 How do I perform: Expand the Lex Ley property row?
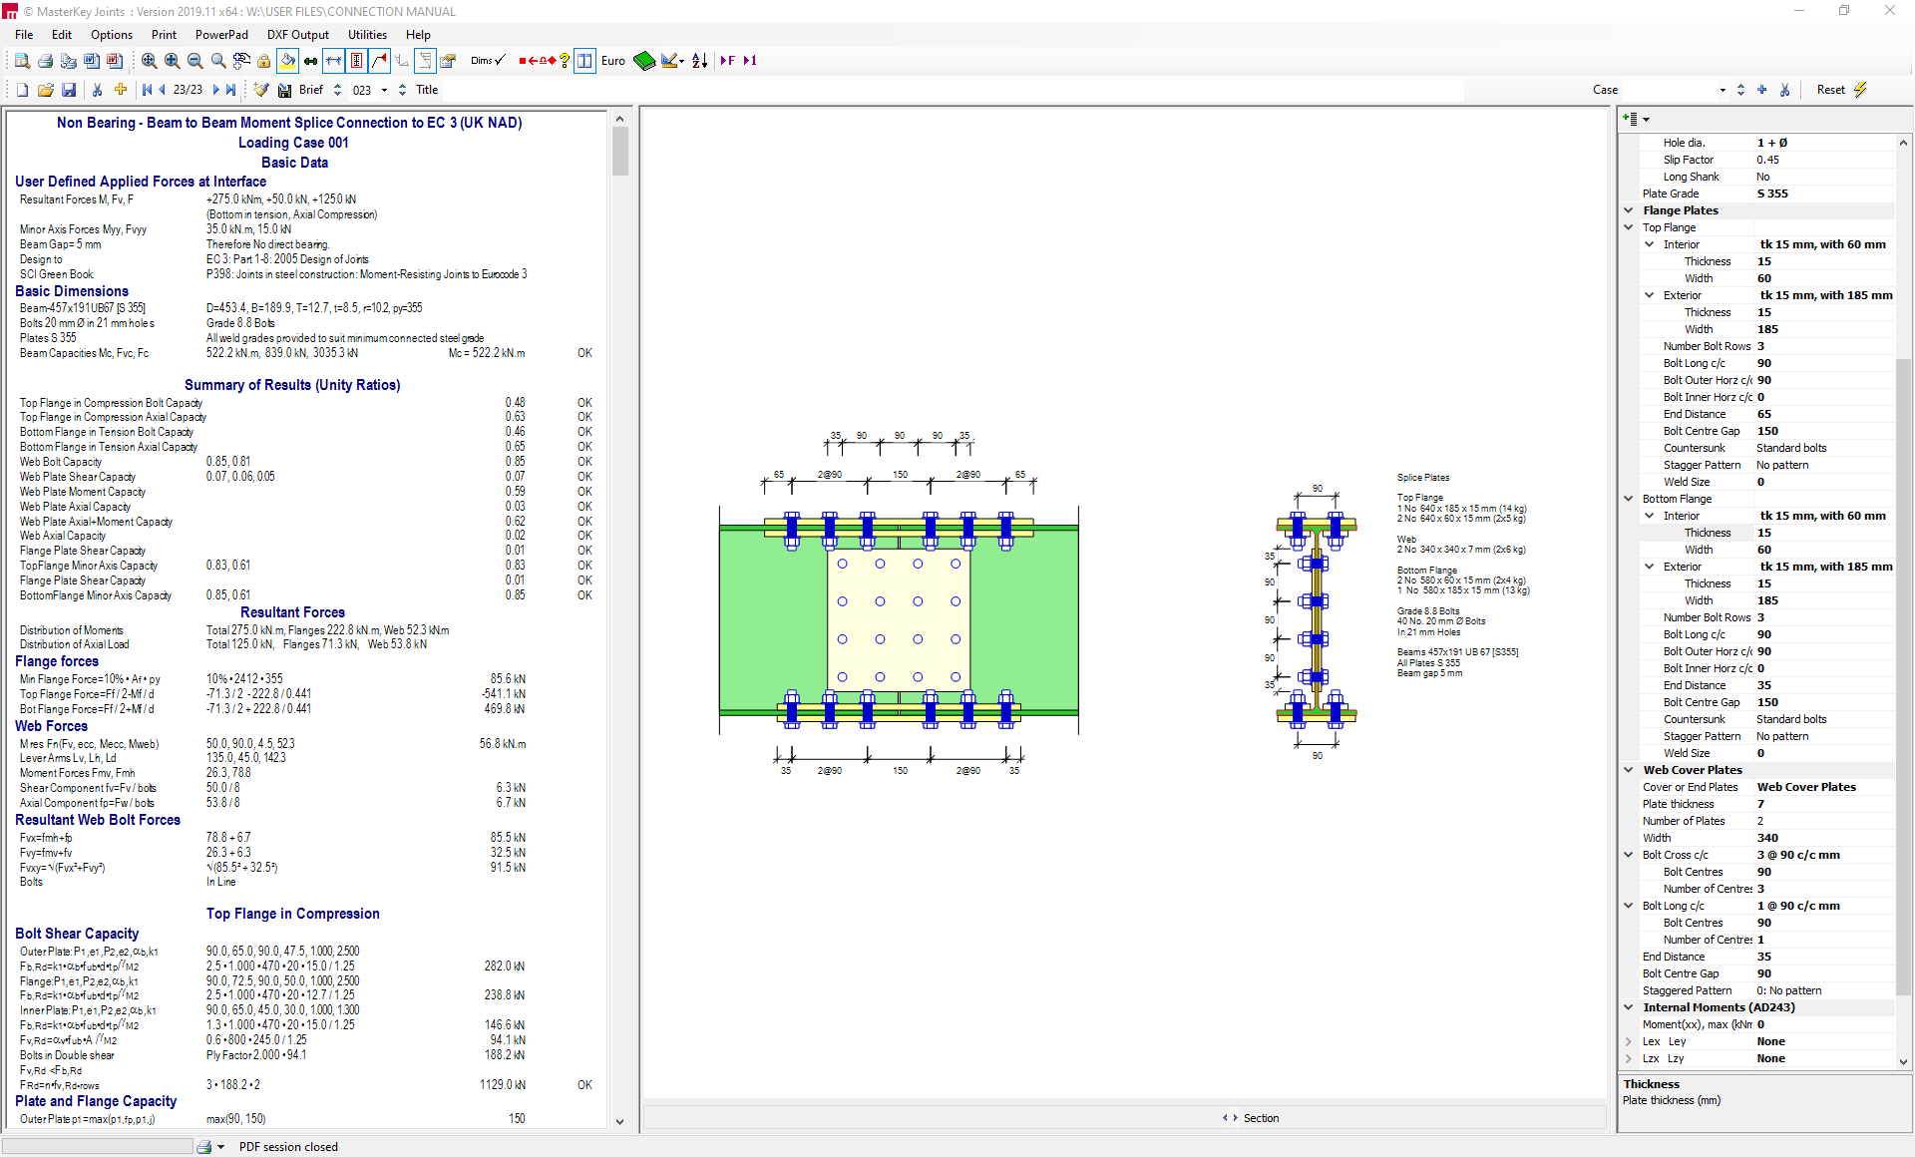click(1629, 1041)
